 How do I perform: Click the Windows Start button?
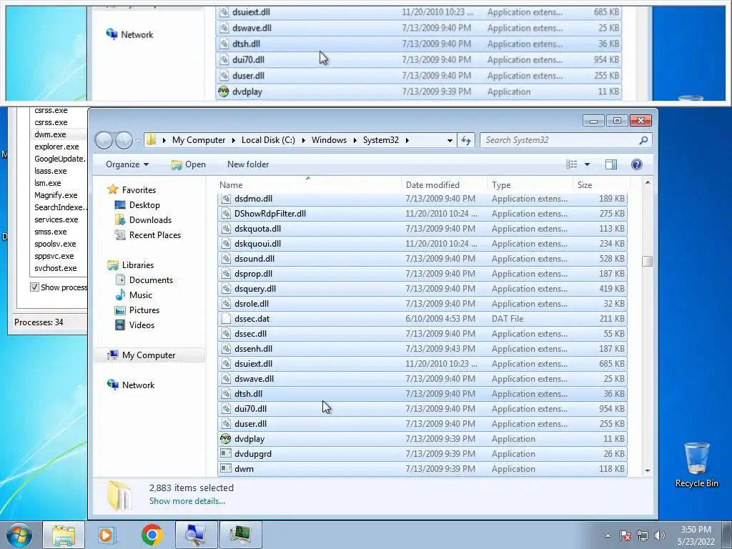coord(19,535)
